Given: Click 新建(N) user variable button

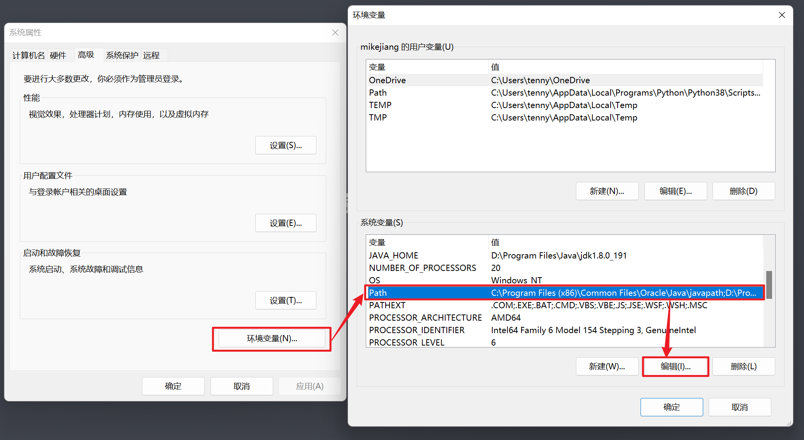Looking at the screenshot, I should click(607, 191).
